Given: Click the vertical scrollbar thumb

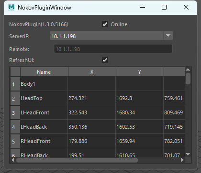Looking at the screenshot, I should (x=188, y=79).
